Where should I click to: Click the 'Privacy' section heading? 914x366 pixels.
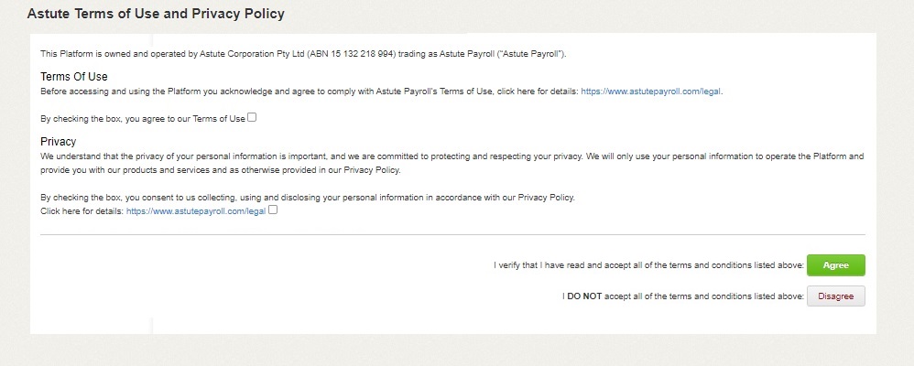click(59, 142)
